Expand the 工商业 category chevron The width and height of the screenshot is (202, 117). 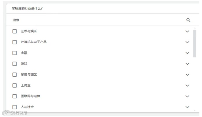(x=187, y=86)
